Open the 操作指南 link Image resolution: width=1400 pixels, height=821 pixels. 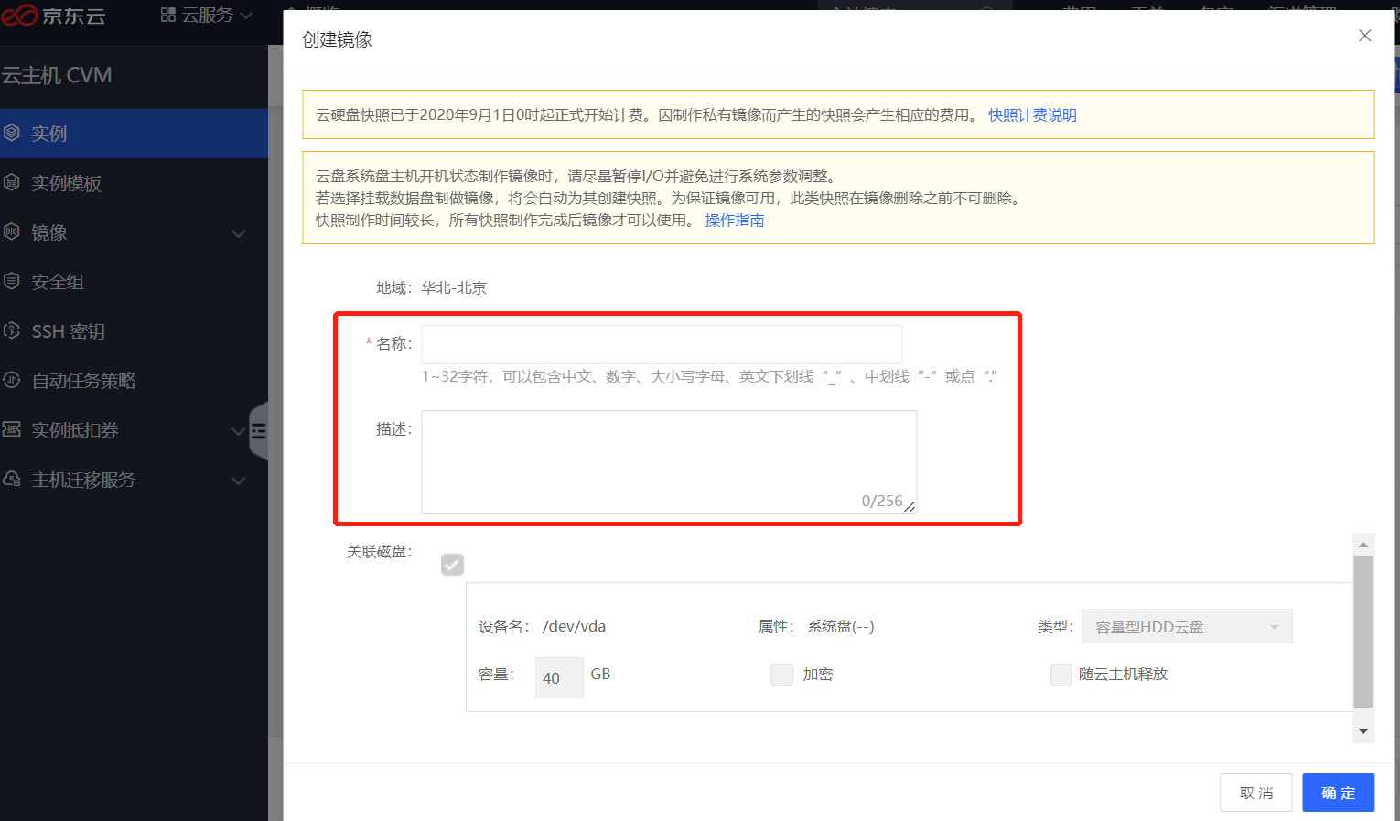click(735, 221)
